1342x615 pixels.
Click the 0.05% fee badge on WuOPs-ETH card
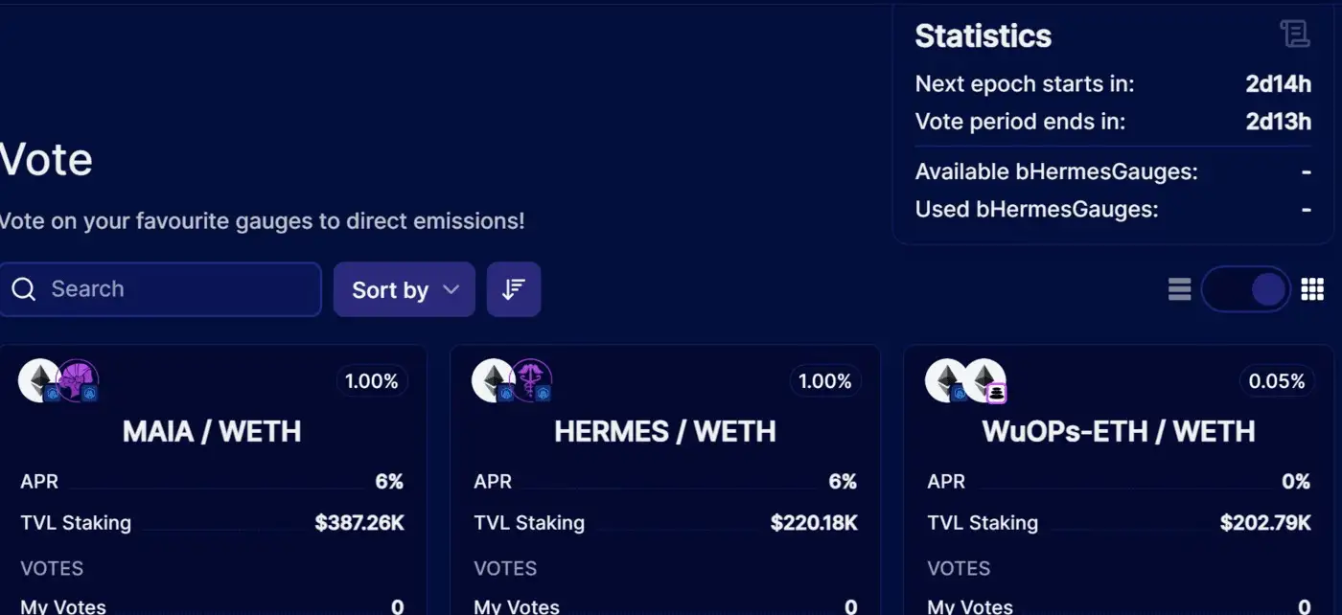(x=1277, y=381)
